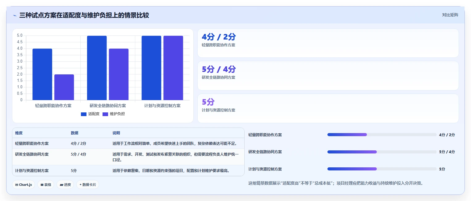
Task: Click the progress label 计划与资源控制方案
Action: tap(265, 169)
